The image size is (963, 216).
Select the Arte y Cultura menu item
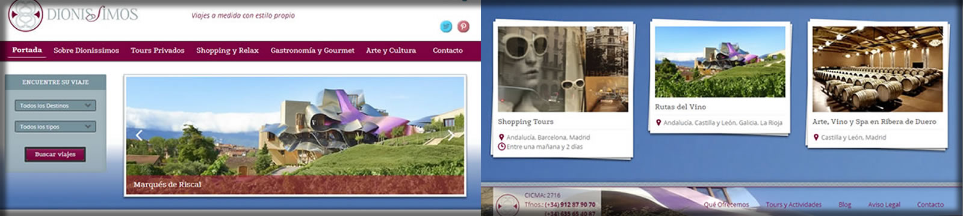pos(391,50)
